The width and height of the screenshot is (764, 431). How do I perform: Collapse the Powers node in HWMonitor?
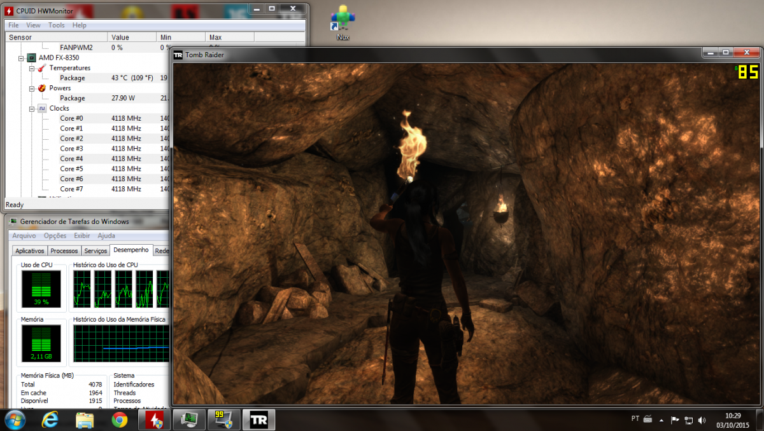click(x=31, y=88)
